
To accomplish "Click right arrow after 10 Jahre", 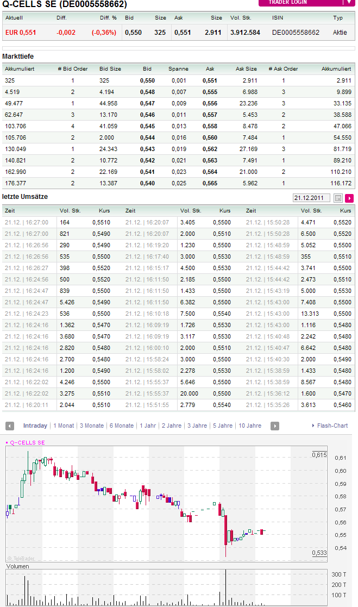I will (275, 426).
